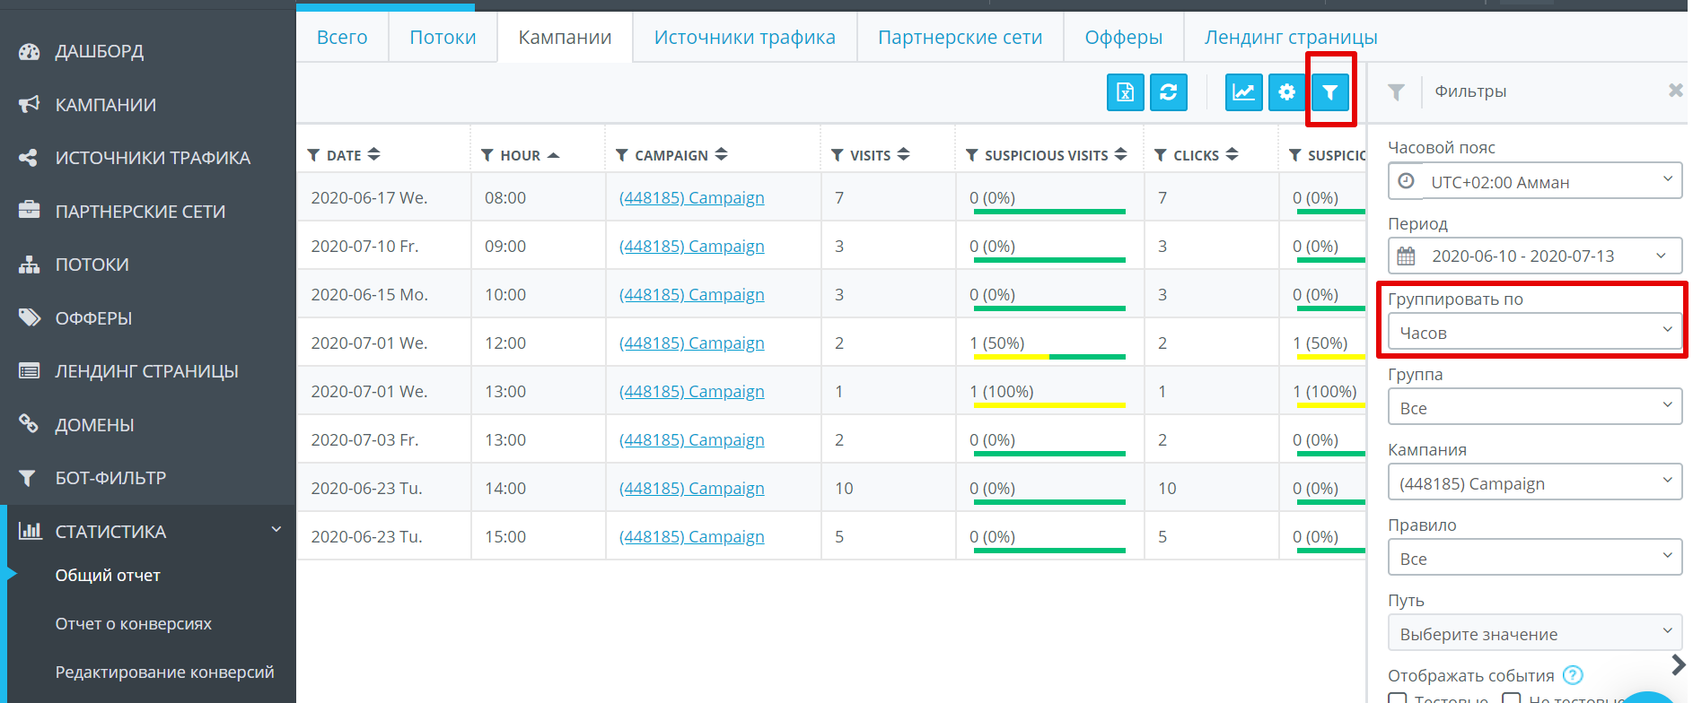The width and height of the screenshot is (1693, 703).
Task: Close the Фильтры panel
Action: 1675,91
